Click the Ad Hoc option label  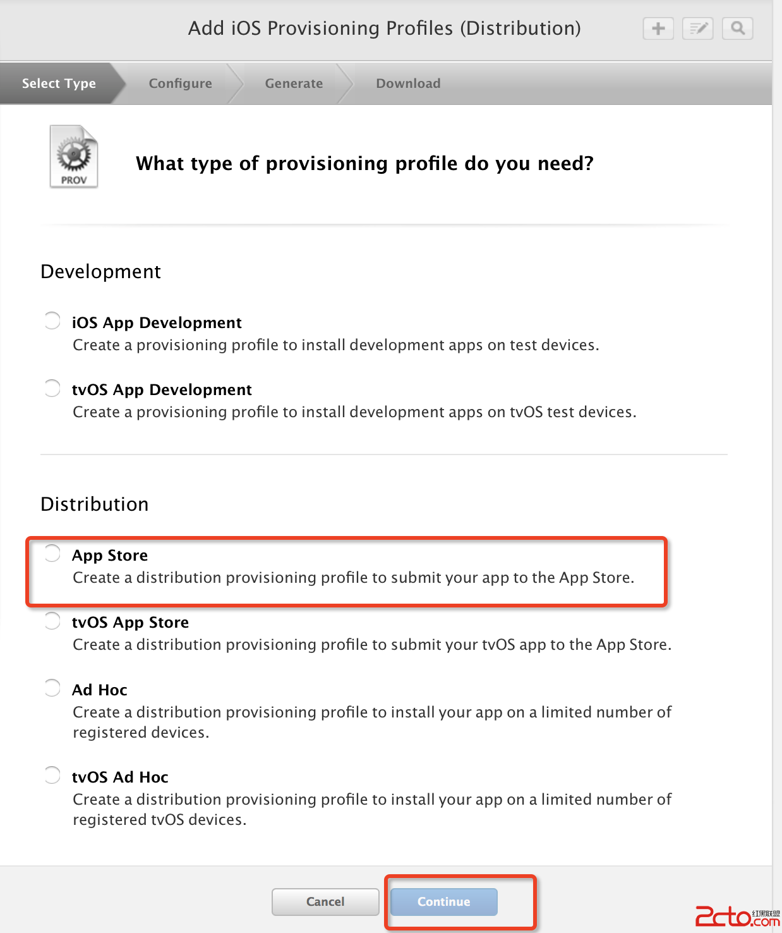100,690
